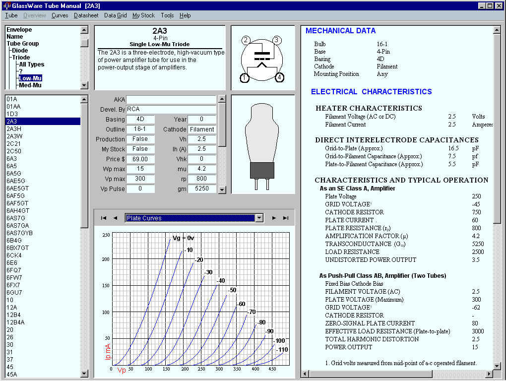This screenshot has width=506, height=381.
Task: Click the Wp max field showing 15
Action: [140, 169]
